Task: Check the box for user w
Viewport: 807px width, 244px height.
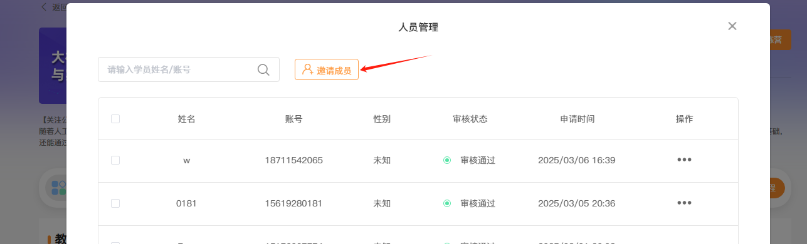Action: point(115,160)
